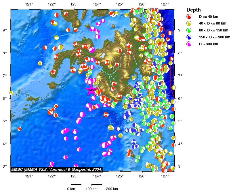Click the 100 km scale bar label

(x=91, y=189)
